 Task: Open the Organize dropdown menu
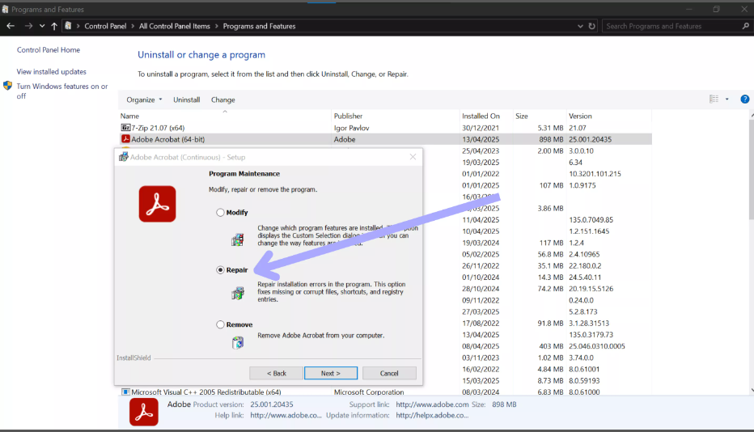144,100
